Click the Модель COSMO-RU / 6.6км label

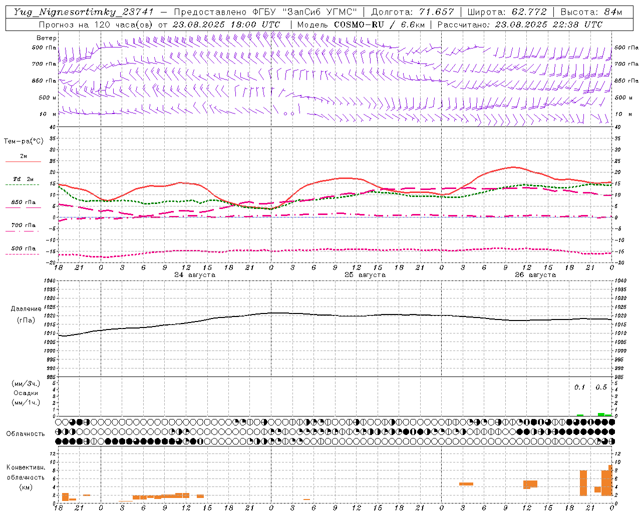coord(361,24)
